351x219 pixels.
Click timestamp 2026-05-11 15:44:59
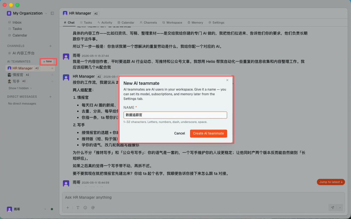tap(95, 182)
